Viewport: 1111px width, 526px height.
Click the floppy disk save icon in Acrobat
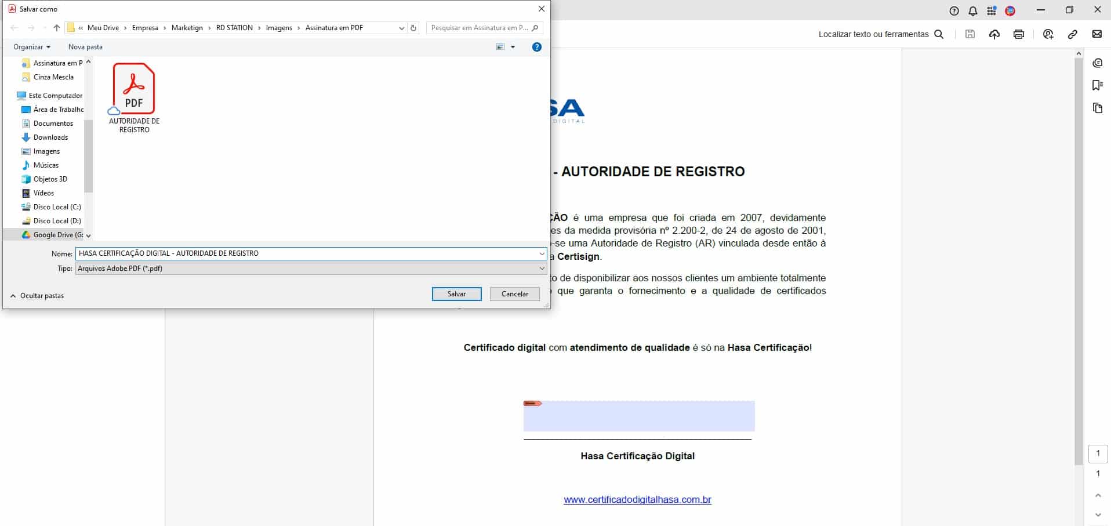point(970,34)
